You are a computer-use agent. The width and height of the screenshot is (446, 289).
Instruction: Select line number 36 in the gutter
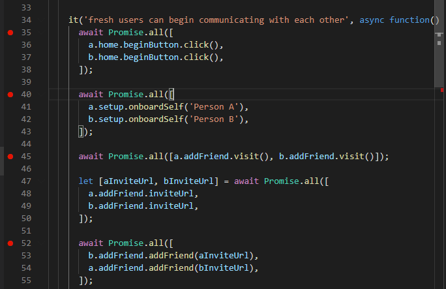26,45
